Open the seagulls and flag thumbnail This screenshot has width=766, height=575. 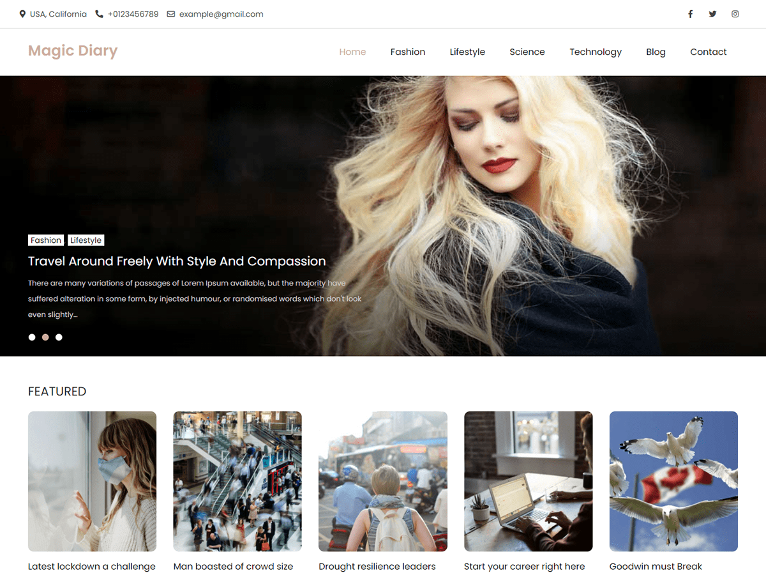click(673, 481)
